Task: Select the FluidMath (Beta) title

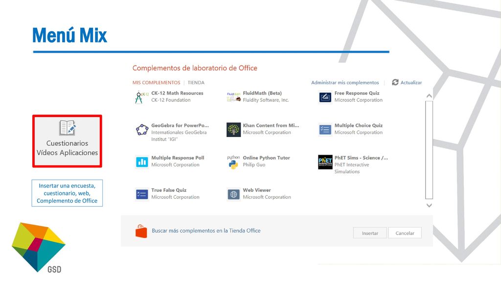Action: (262, 93)
